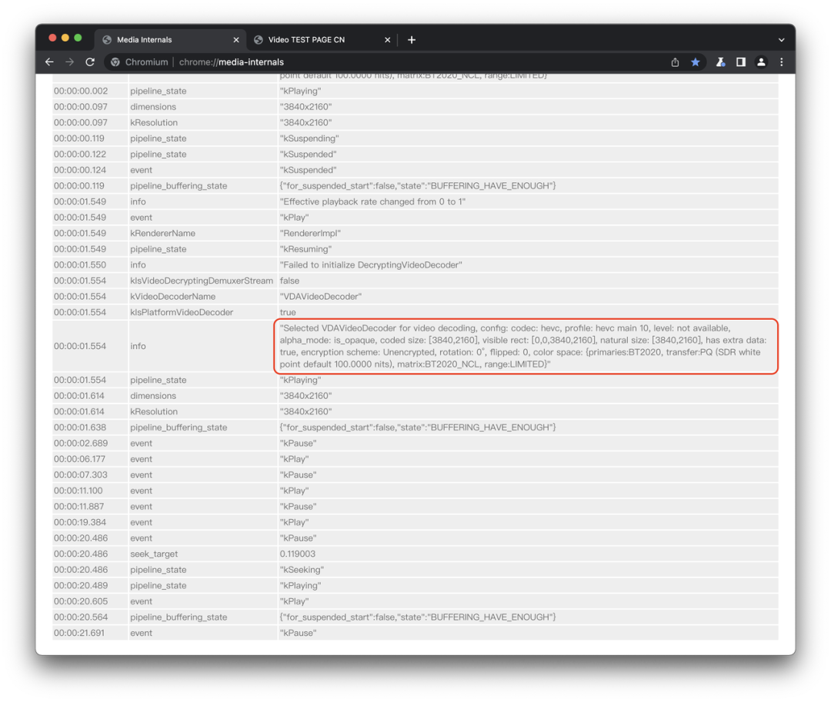Click the "kPause" value at 00:00:07.303
This screenshot has height=702, width=831.
click(298, 475)
